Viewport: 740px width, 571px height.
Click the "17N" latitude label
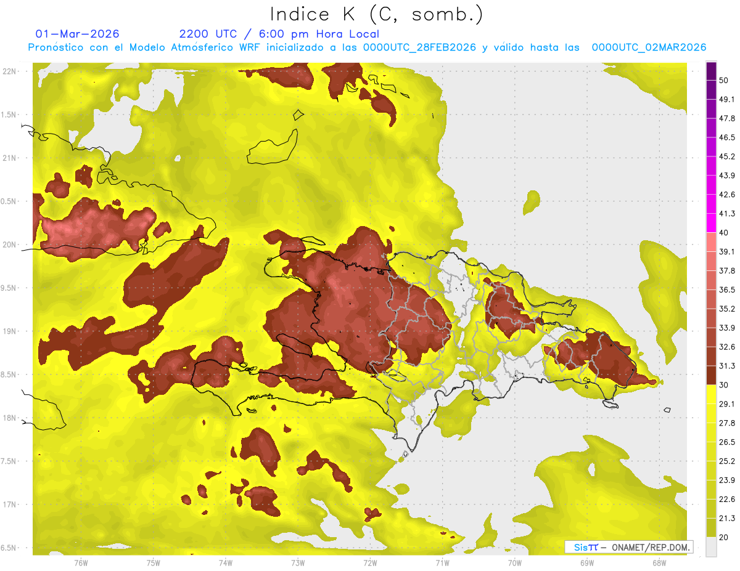(x=9, y=504)
